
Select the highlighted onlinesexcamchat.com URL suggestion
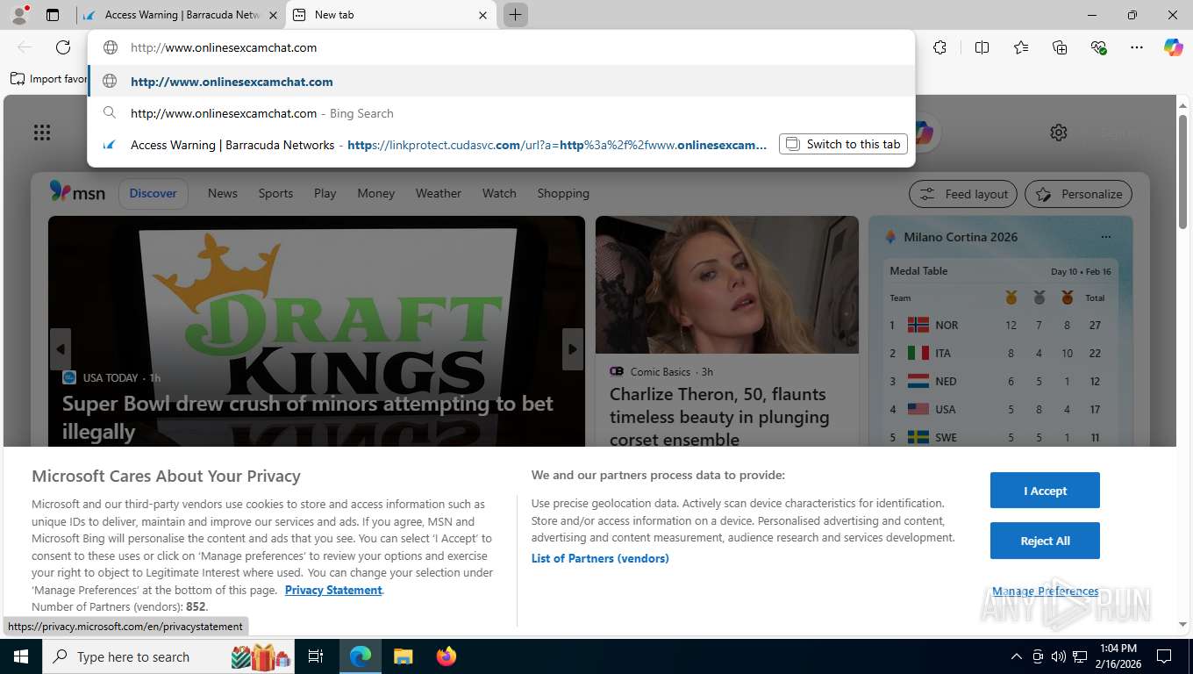coord(501,82)
